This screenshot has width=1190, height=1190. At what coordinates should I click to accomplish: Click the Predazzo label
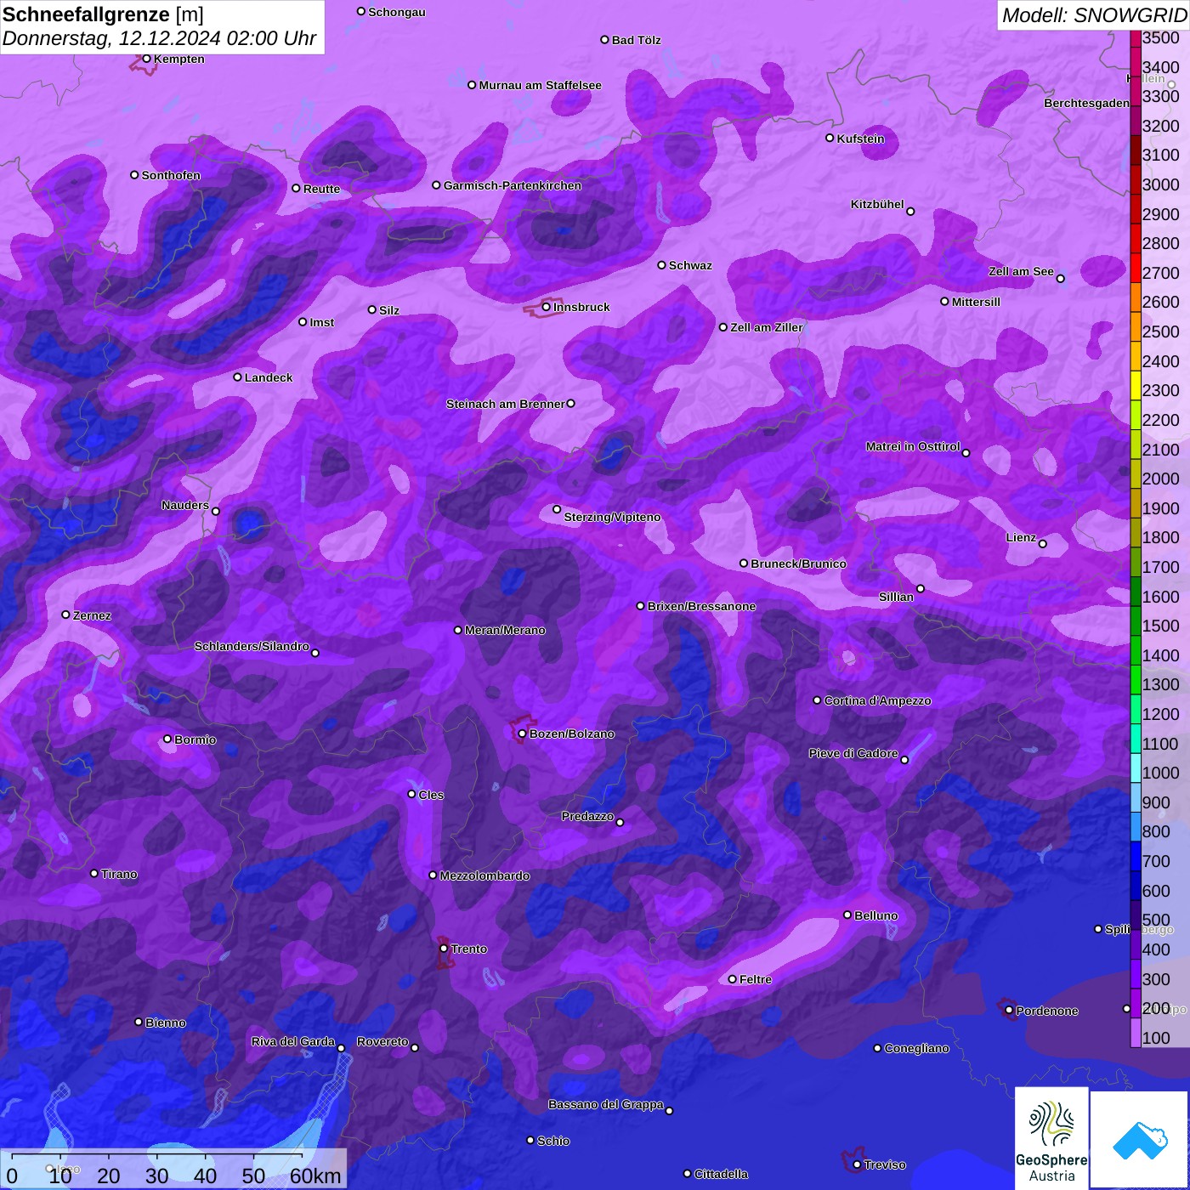click(x=587, y=816)
